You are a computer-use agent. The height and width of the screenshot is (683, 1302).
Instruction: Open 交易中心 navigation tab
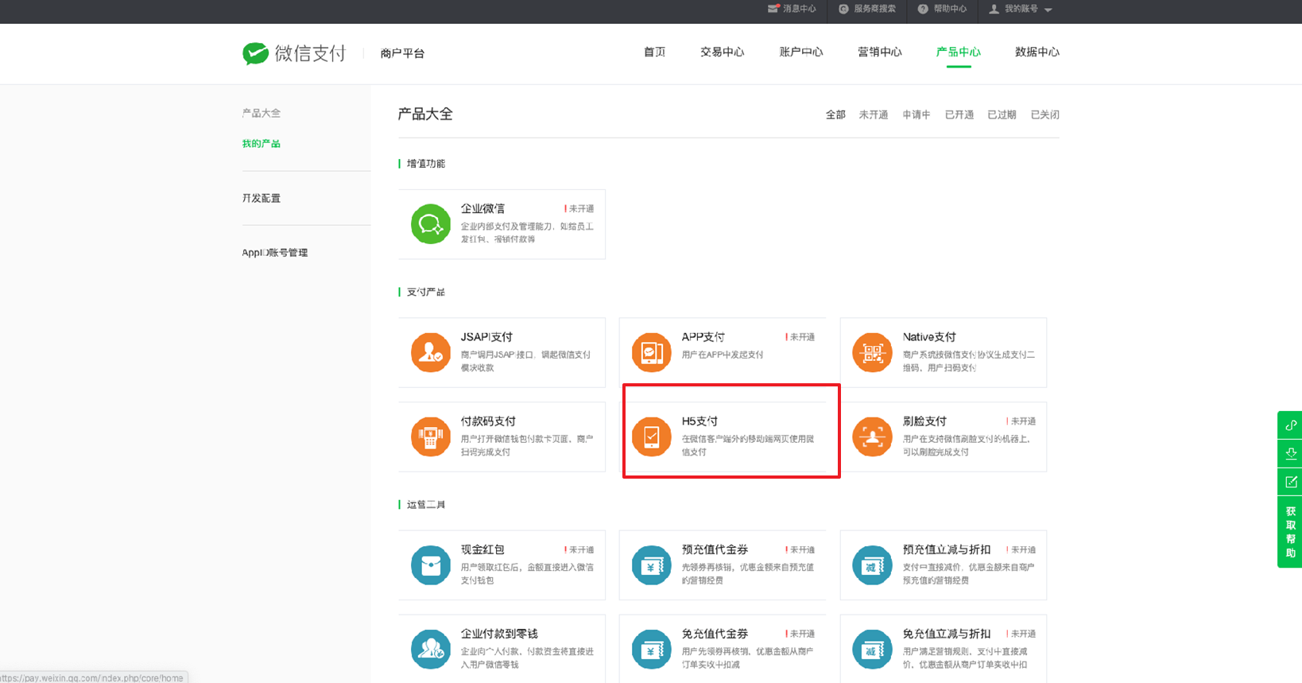722,52
